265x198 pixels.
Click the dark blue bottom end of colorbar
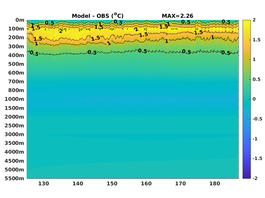[247, 177]
